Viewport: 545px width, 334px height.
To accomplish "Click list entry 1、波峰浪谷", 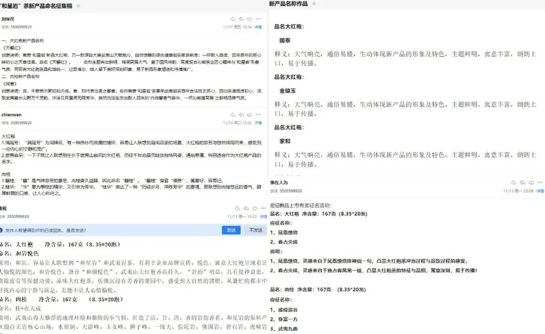I will pyautogui.click(x=284, y=310).
